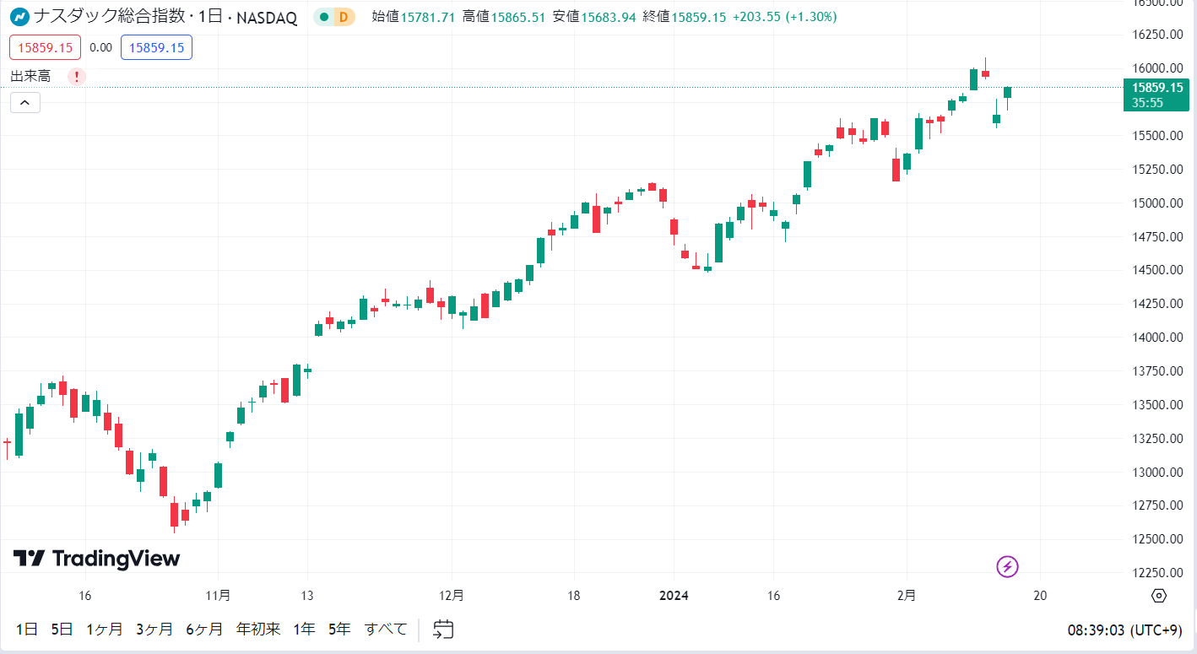
Task: Click the 16000.00 price axis label
Action: (1157, 68)
